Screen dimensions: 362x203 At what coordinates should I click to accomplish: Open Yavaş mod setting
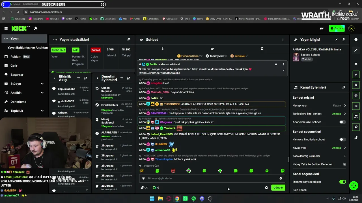[x=320, y=148]
